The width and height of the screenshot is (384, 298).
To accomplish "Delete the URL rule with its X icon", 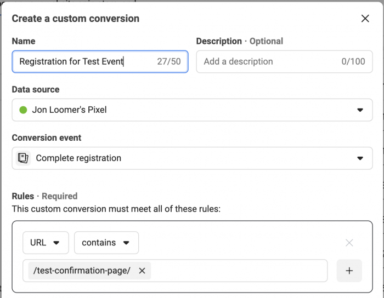I will tap(349, 243).
